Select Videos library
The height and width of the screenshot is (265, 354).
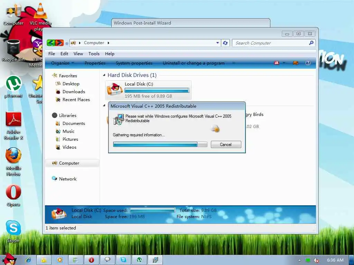69,147
